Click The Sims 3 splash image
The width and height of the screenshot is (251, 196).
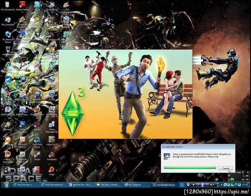click(x=125, y=94)
